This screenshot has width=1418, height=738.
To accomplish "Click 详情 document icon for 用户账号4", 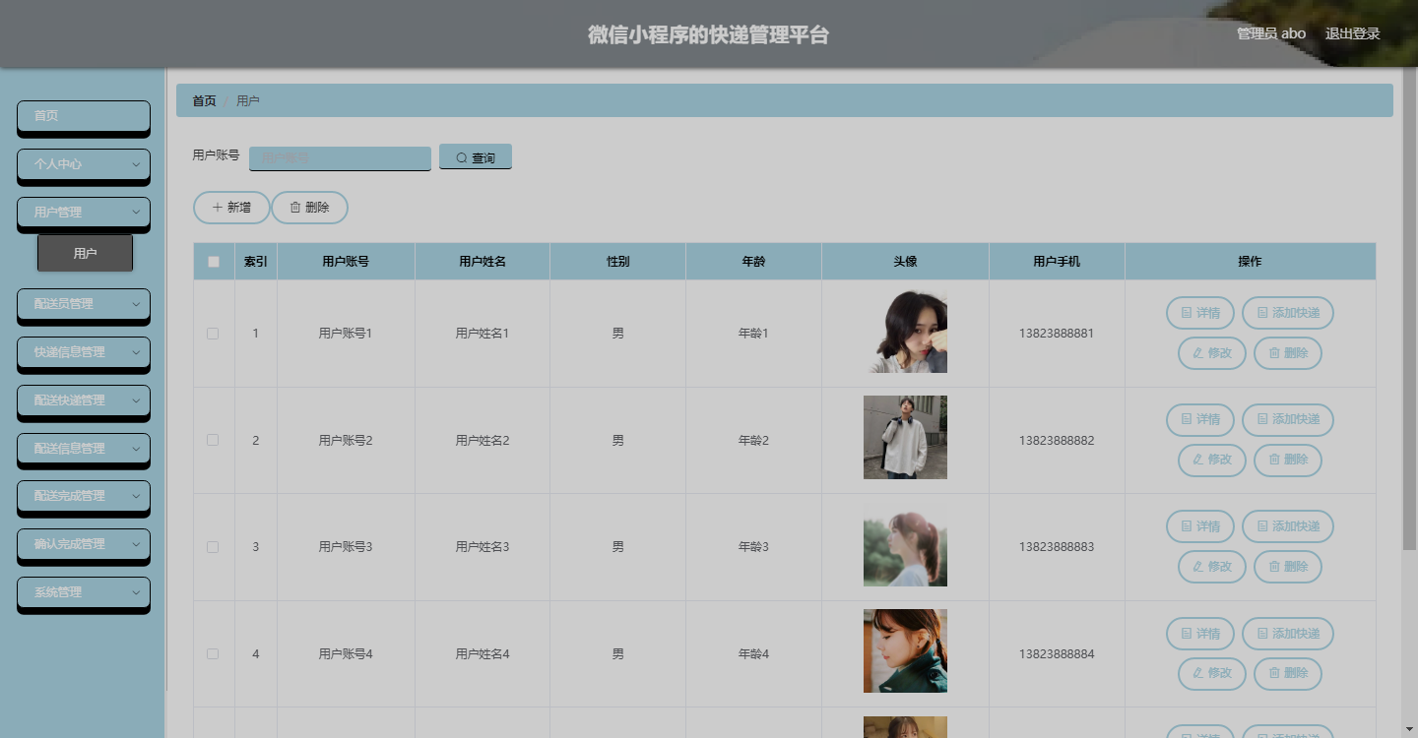I will pyautogui.click(x=1187, y=634).
